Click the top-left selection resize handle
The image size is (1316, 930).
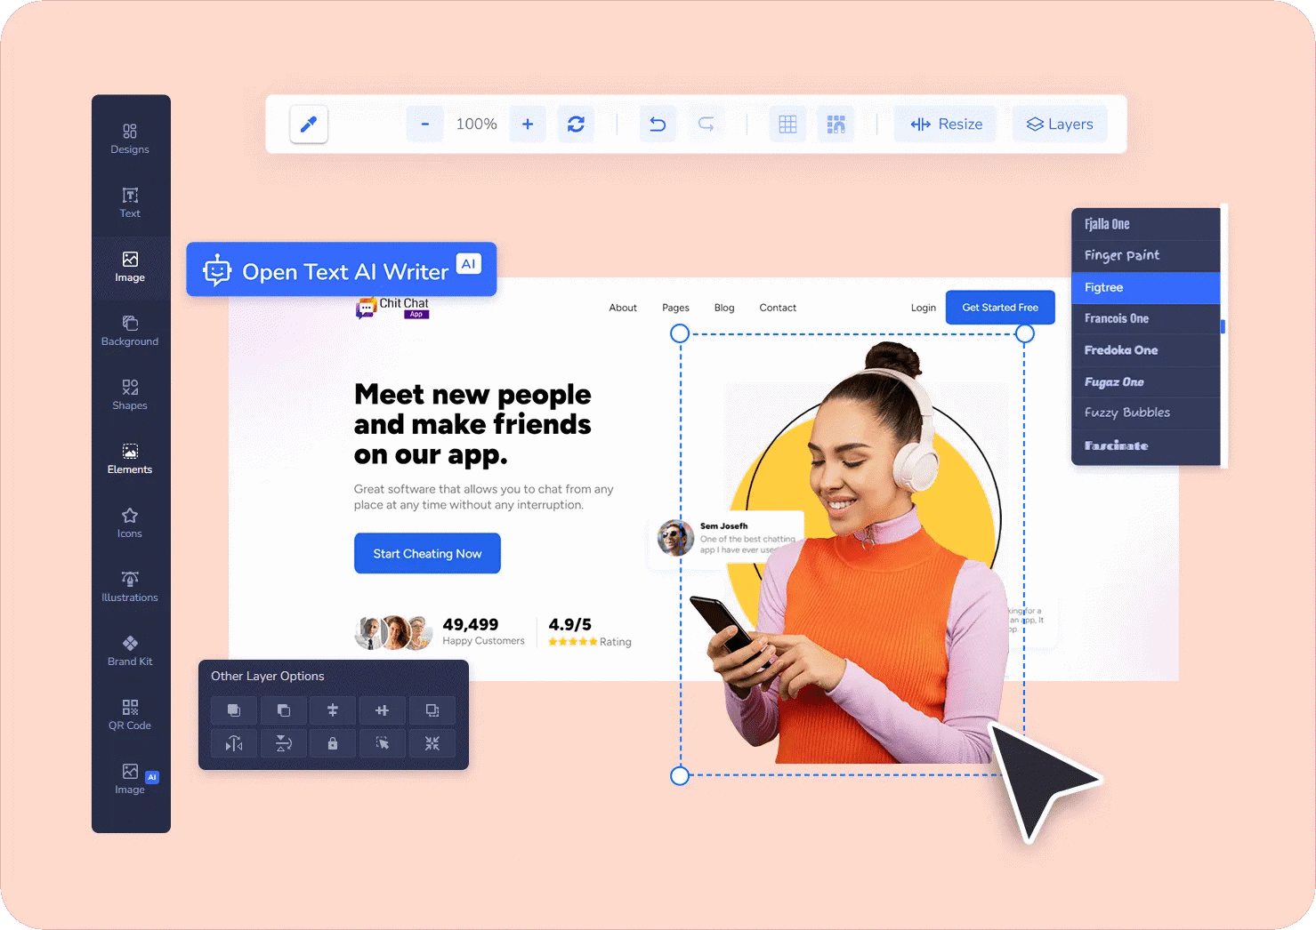click(680, 333)
